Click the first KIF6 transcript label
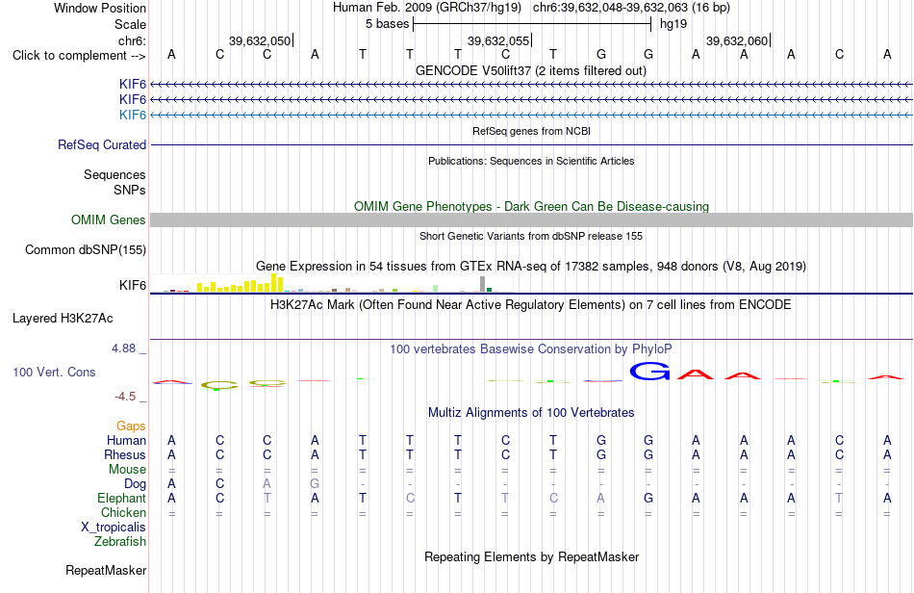Image resolution: width=914 pixels, height=593 pixels. tap(133, 85)
